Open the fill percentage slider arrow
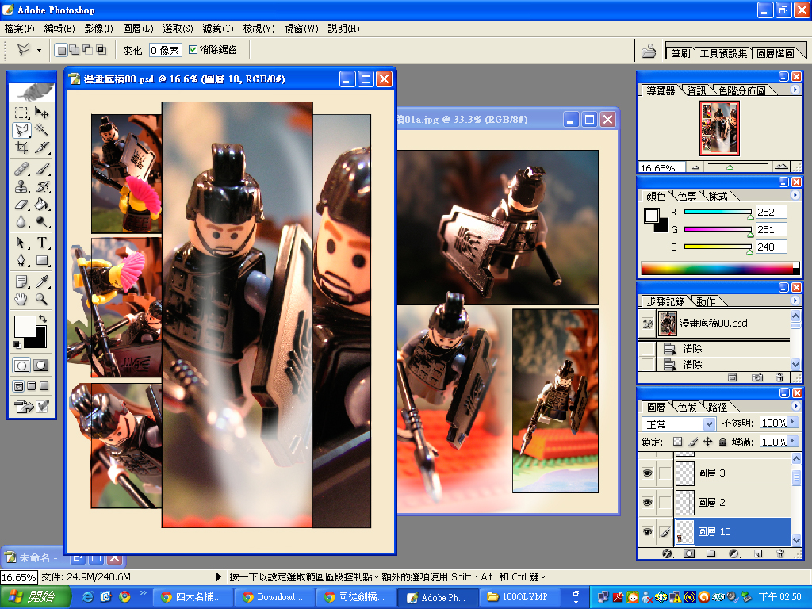 point(793,442)
